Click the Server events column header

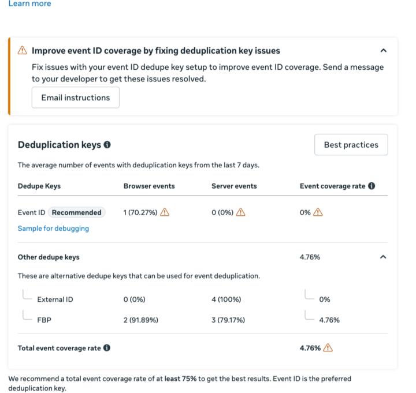point(234,186)
